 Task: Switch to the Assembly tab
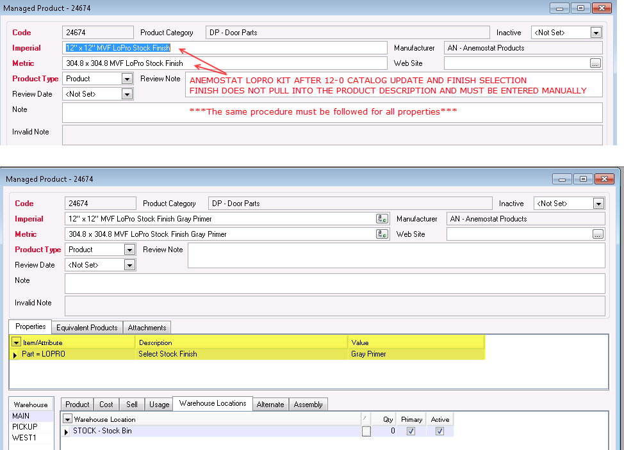(308, 405)
